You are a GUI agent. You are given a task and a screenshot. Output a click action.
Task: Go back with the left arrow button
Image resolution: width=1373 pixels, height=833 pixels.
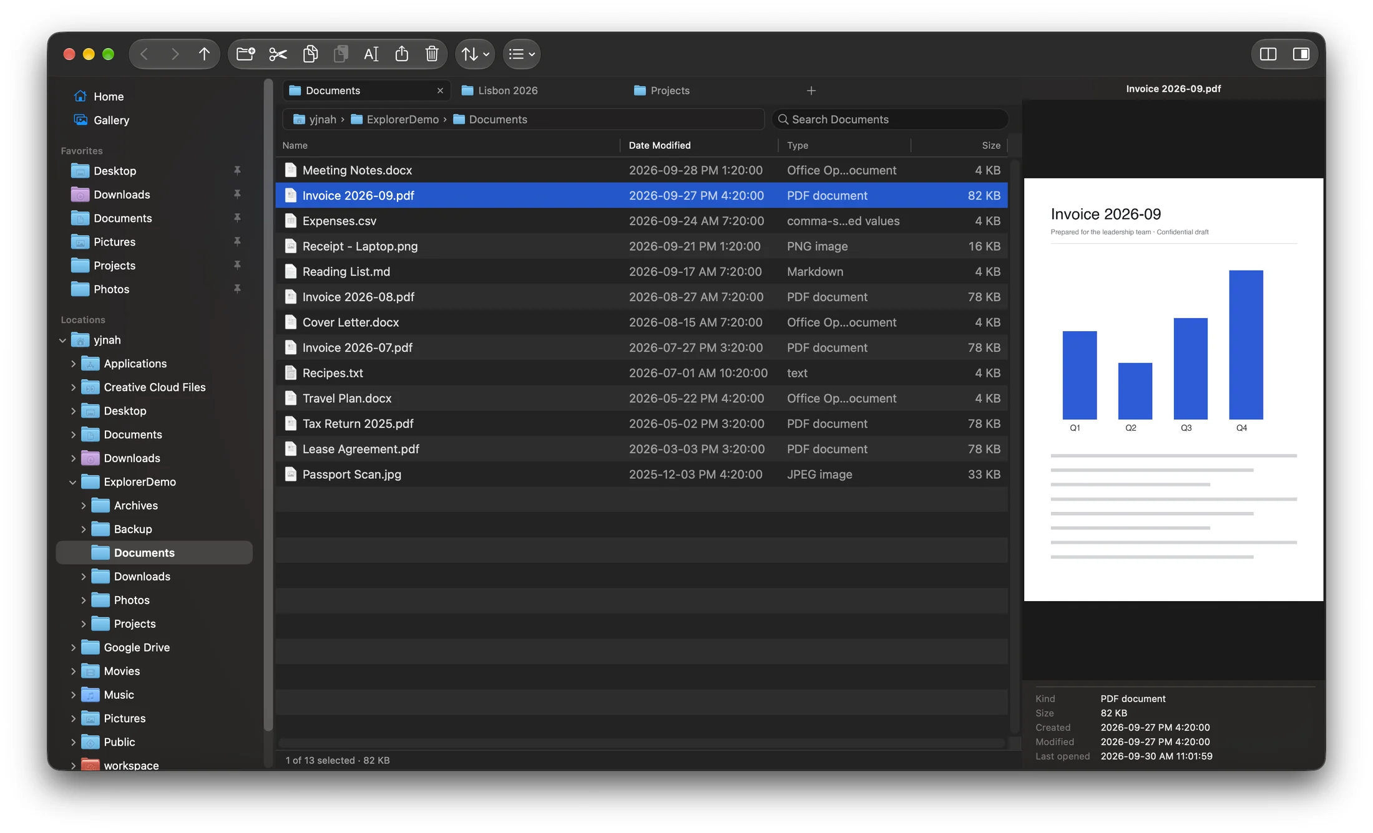pyautogui.click(x=144, y=54)
